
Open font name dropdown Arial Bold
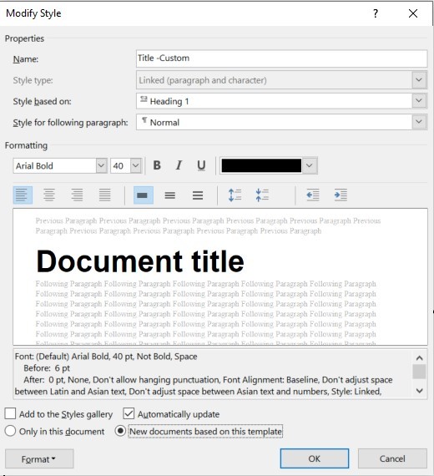tap(101, 165)
